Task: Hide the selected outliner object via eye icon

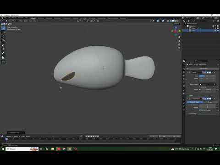Action: point(216,31)
